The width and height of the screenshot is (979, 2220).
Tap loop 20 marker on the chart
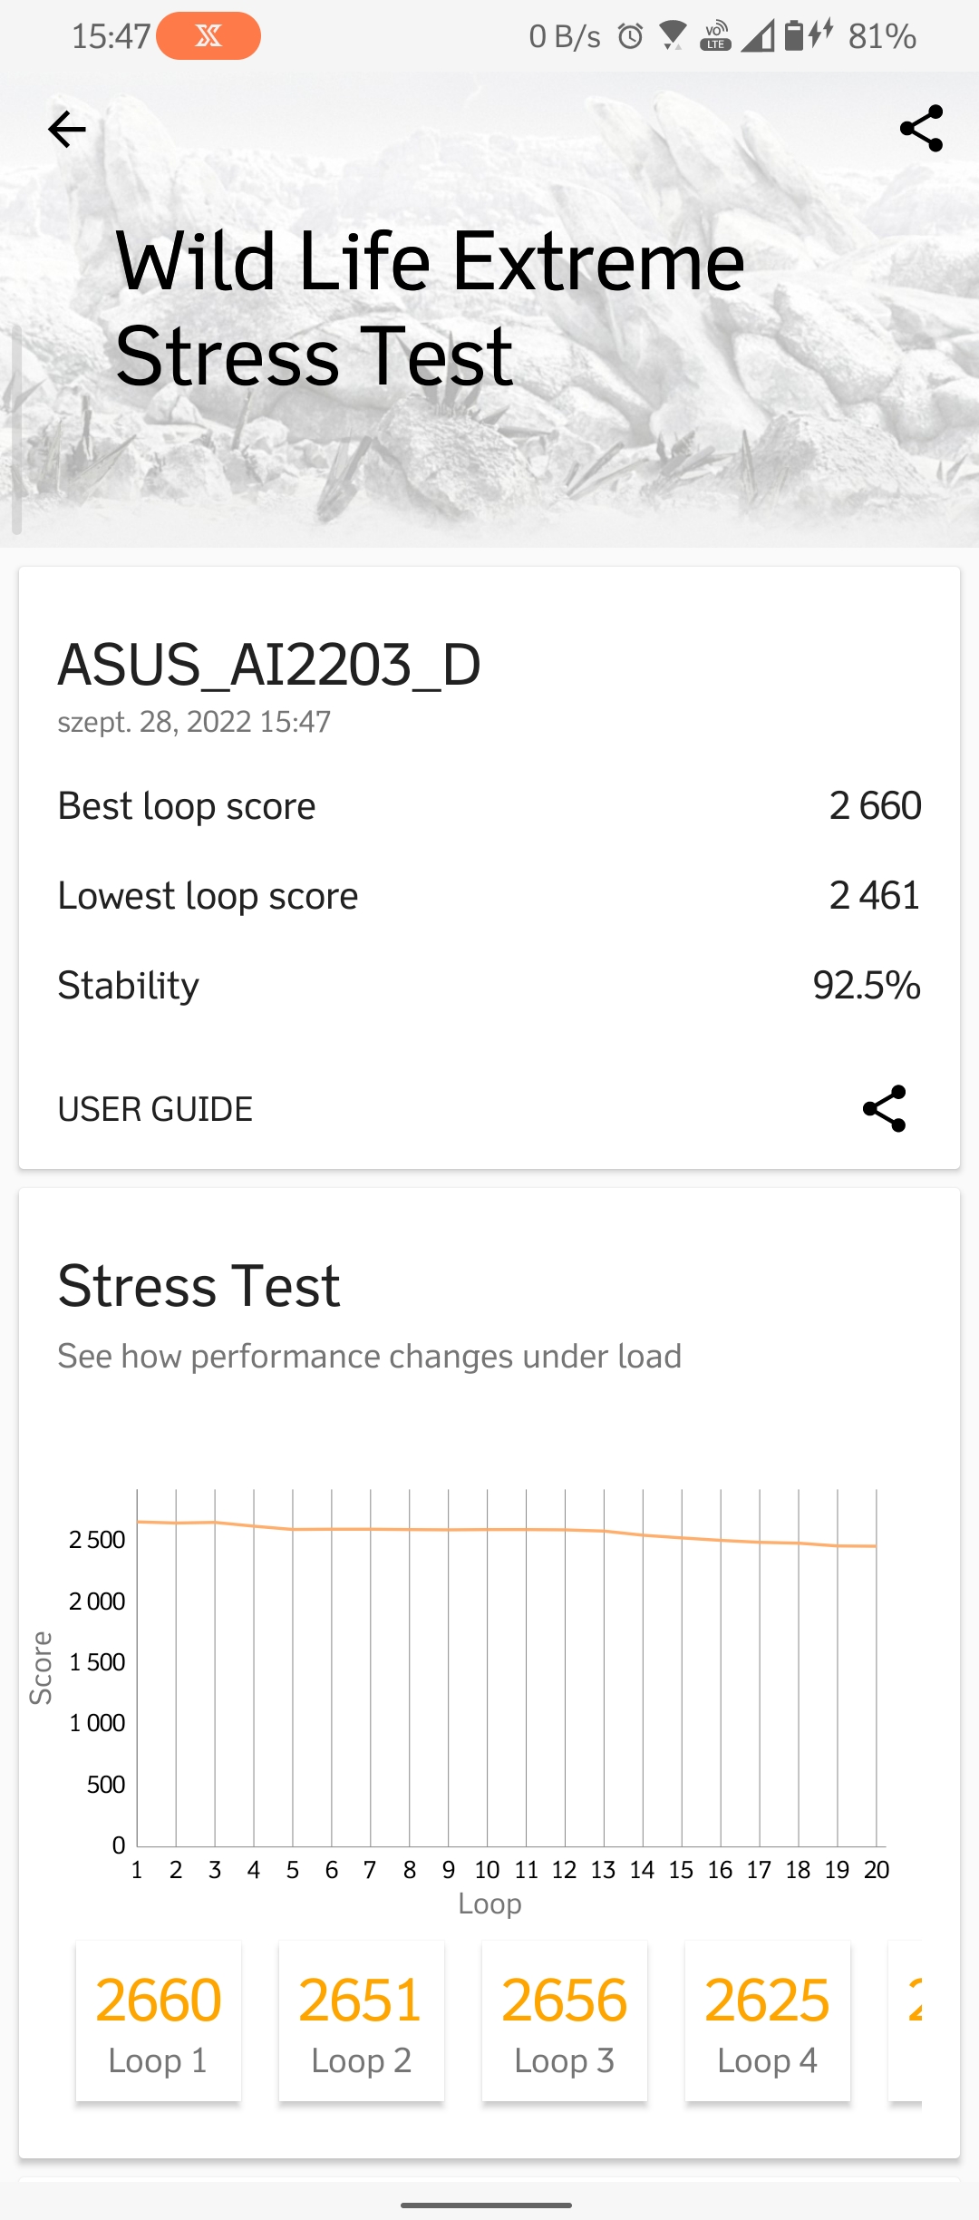point(877,1870)
